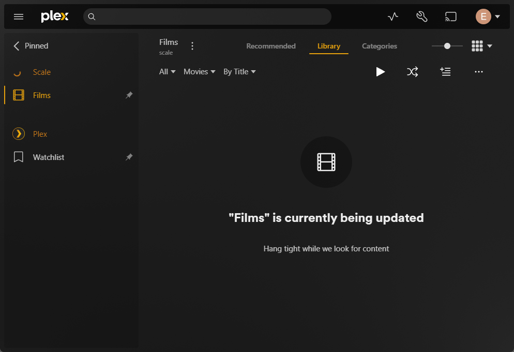
Task: Open the All filter dropdown
Action: click(167, 72)
